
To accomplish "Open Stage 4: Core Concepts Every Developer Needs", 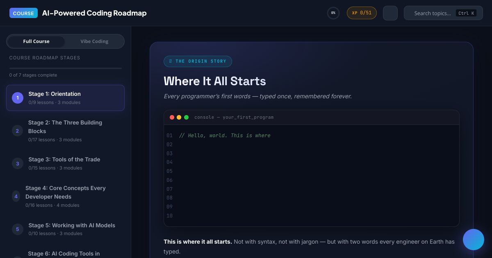I will coord(65,196).
